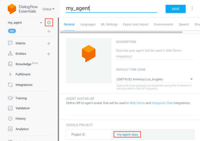The width and height of the screenshot is (200, 141).
Task: Click the Validation checkmark icon
Action: pyautogui.click(x=10, y=108)
